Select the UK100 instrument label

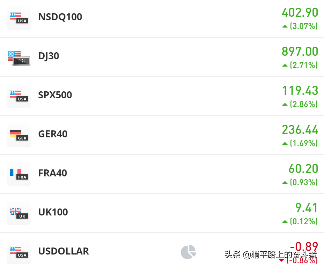[53, 212]
